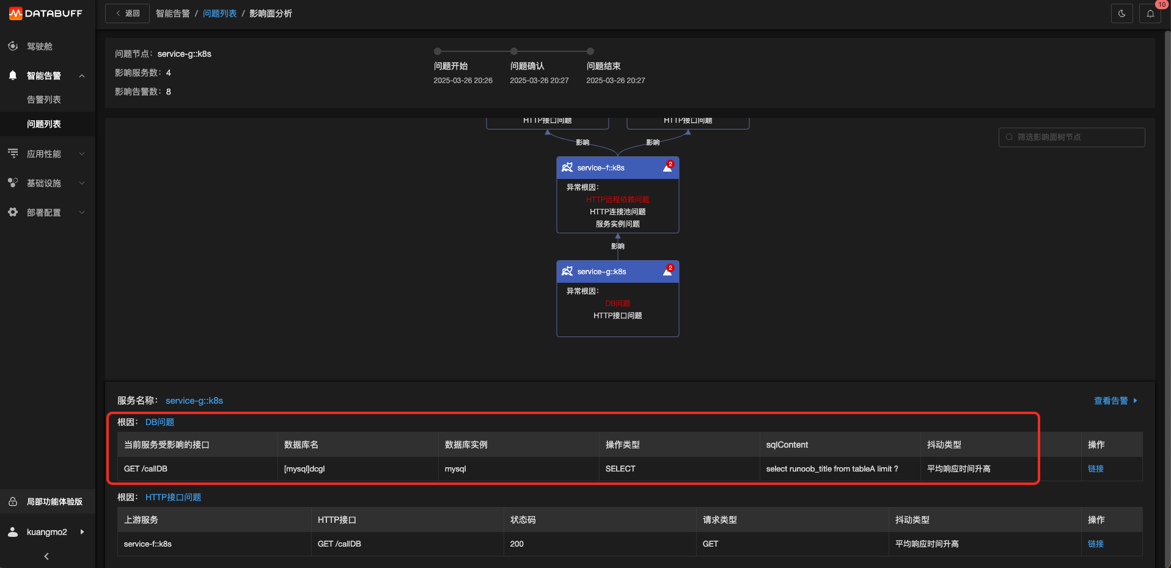Click the DATABUFF logo
This screenshot has height=568, width=1171.
click(46, 13)
